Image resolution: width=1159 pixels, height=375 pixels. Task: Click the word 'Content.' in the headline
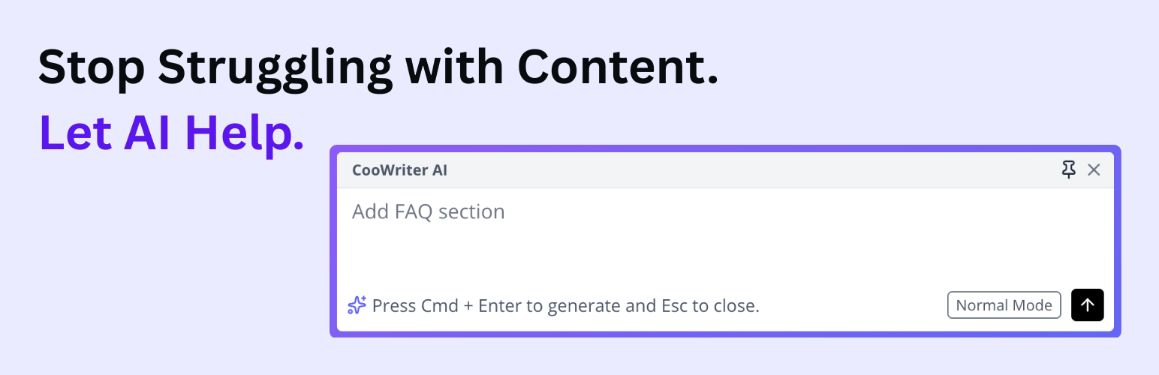tap(617, 67)
